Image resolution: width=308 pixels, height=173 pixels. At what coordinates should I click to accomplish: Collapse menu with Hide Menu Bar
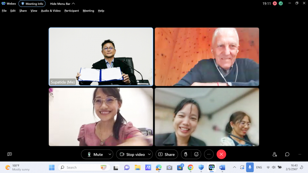point(62,3)
